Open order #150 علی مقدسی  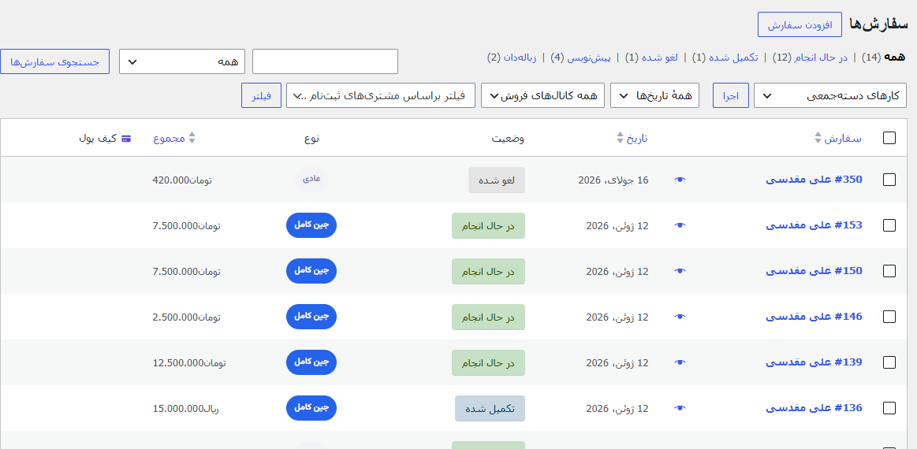coord(814,271)
